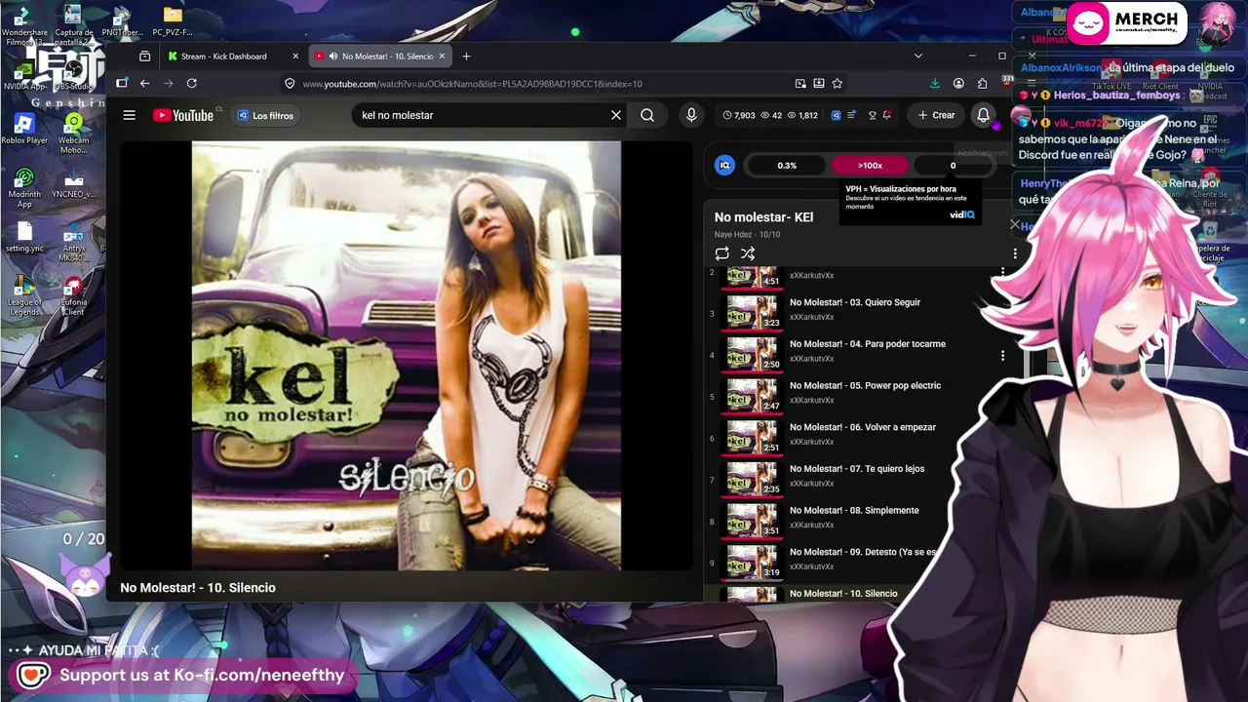1248x702 pixels.
Task: Open the YouTube hamburger guide menu
Action: [129, 115]
